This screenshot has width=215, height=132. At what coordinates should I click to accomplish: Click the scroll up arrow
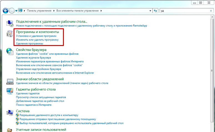212,17
